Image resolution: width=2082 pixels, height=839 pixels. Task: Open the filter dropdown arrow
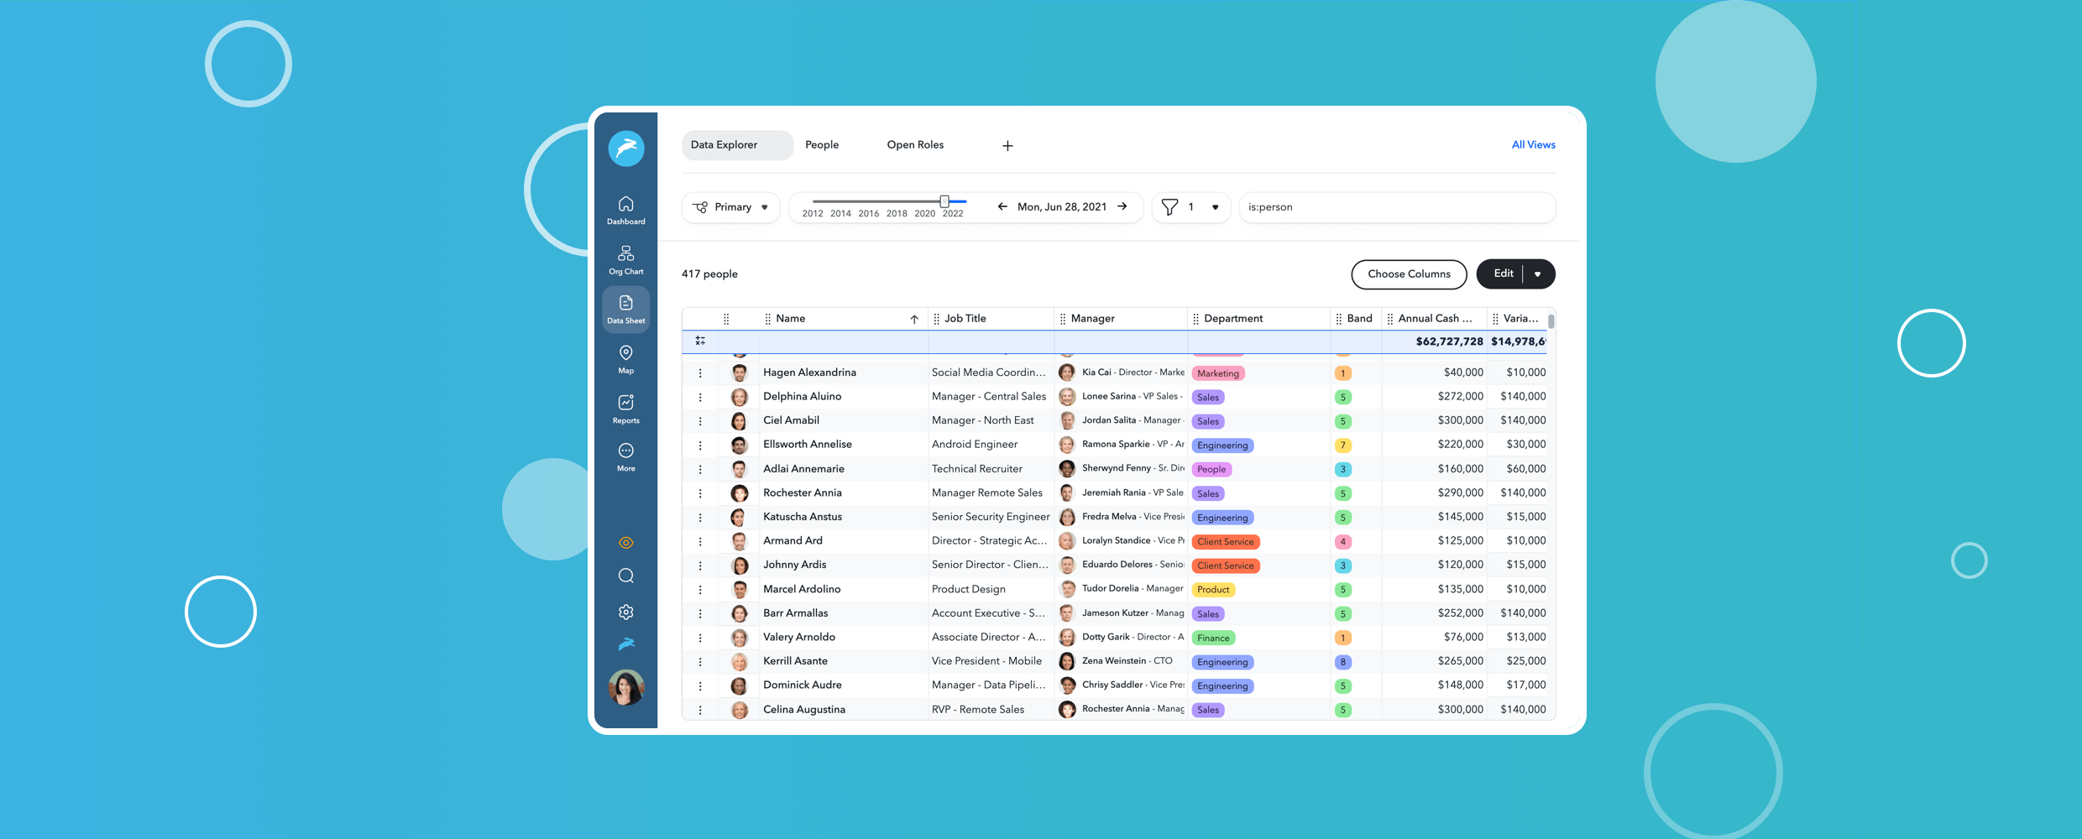coord(1215,207)
